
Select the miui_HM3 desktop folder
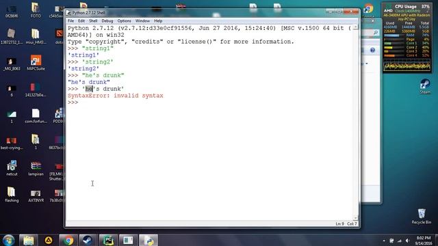click(36, 36)
